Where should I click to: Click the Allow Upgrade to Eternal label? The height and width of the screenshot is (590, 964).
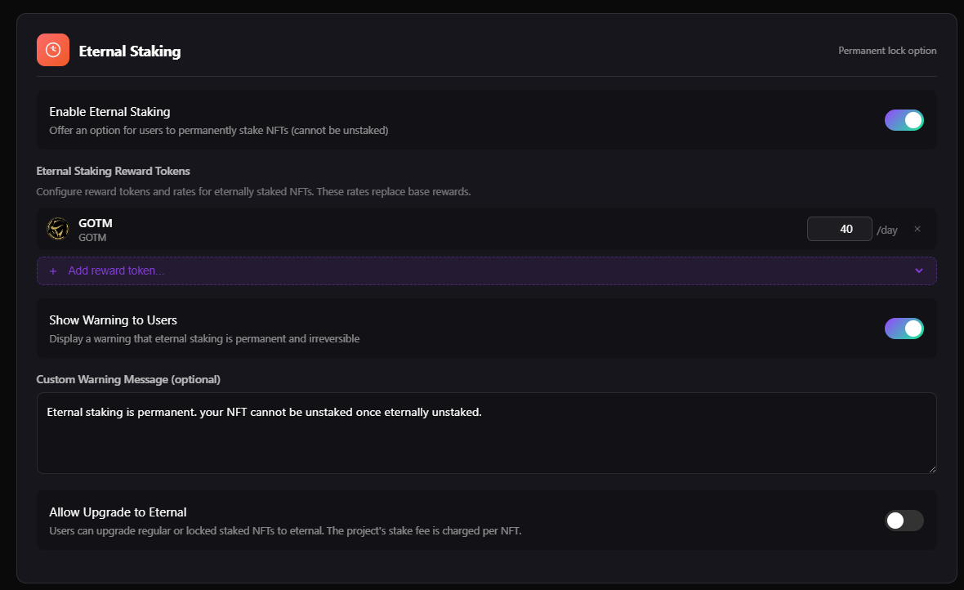coord(118,512)
